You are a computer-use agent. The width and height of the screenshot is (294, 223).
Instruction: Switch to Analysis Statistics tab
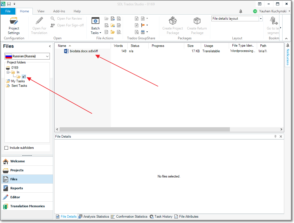(x=94, y=217)
